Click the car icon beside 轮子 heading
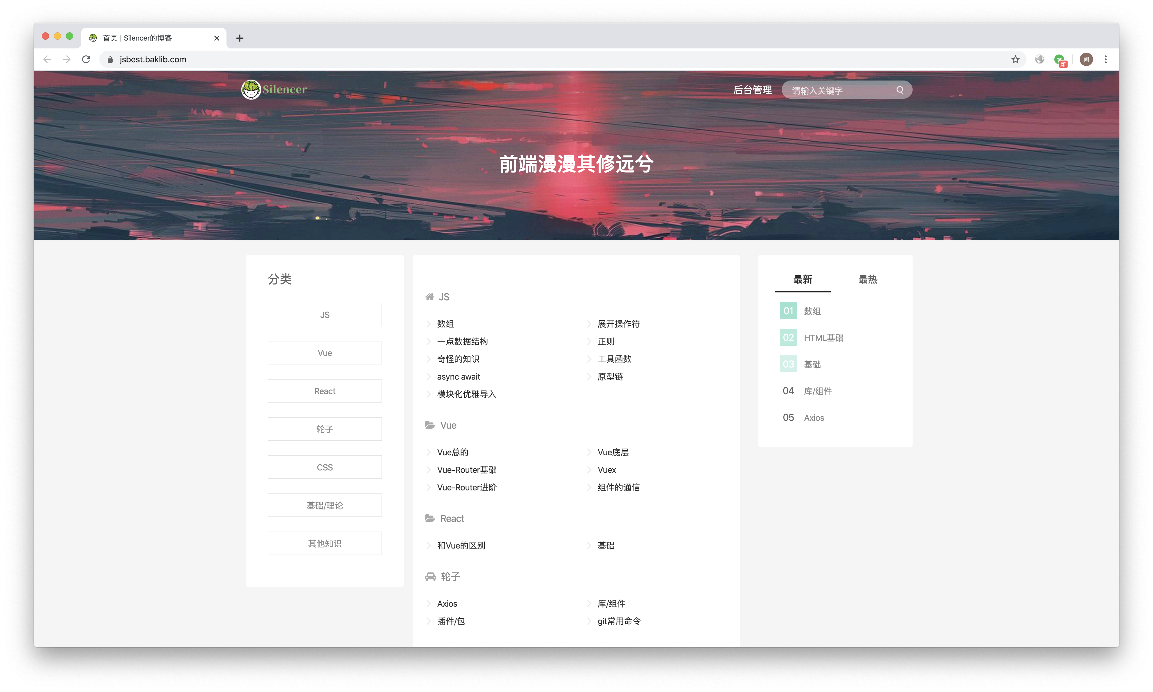This screenshot has width=1153, height=692. 430,577
